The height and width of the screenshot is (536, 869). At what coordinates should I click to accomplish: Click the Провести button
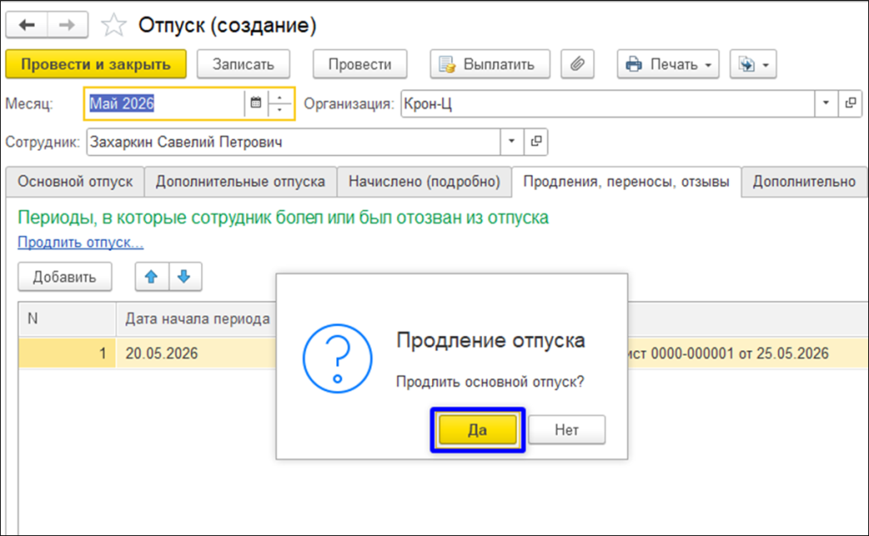pos(360,64)
